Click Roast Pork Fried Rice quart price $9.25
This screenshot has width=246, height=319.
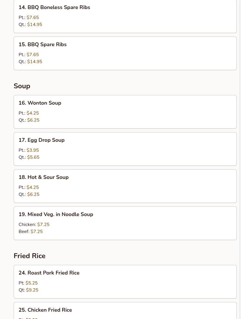click(x=32, y=290)
